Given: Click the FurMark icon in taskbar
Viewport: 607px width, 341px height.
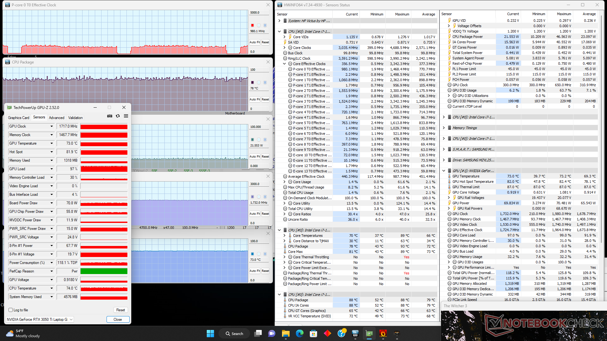Looking at the screenshot, I should (x=383, y=333).
